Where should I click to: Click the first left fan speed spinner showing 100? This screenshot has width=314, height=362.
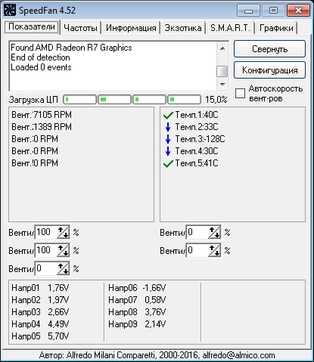pyautogui.click(x=63, y=232)
